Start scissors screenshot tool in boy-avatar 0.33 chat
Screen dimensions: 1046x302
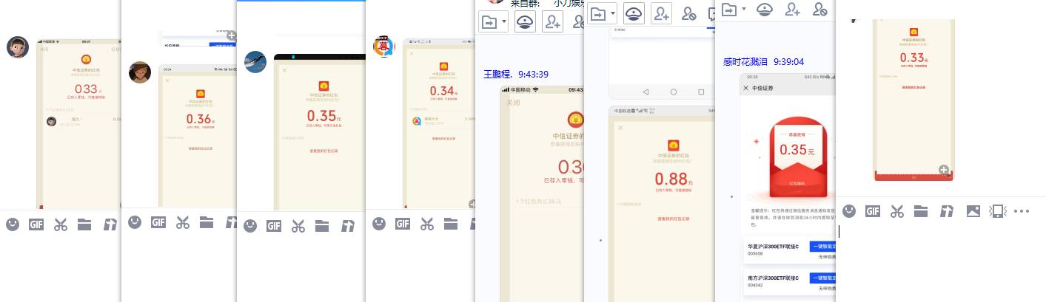(61, 224)
